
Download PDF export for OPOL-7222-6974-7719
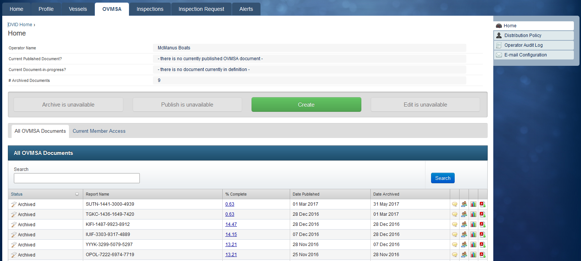click(x=482, y=255)
